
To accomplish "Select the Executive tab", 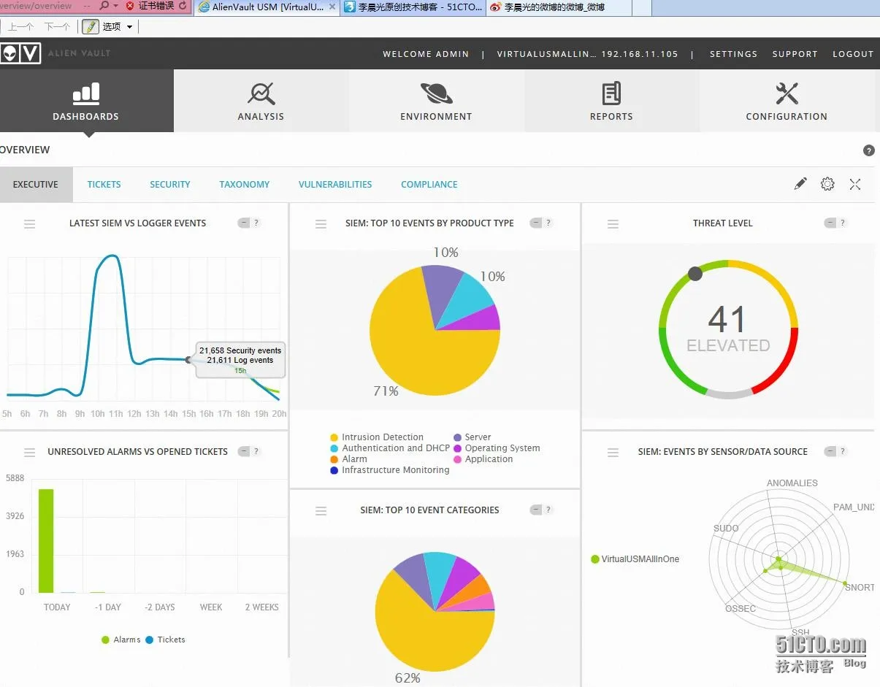I will [x=36, y=185].
